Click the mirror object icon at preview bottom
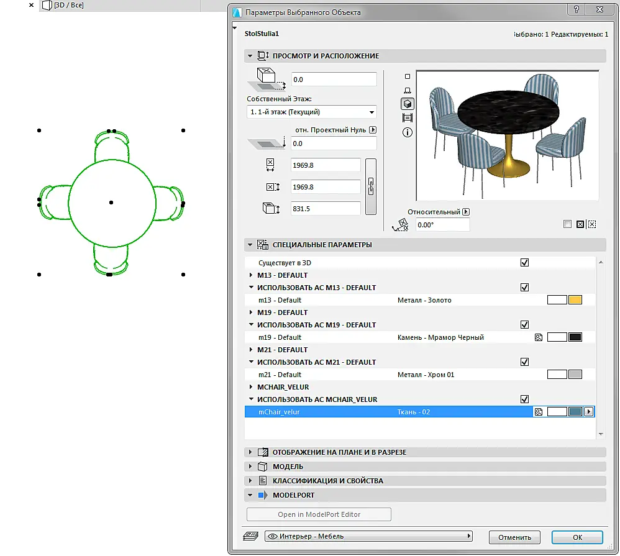 pyautogui.click(x=580, y=224)
